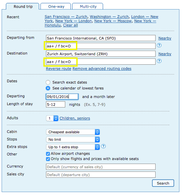Screen dimensions: 182x195
Task: Open help icon beside destination routing codes
Action: pyautogui.click(x=159, y=61)
